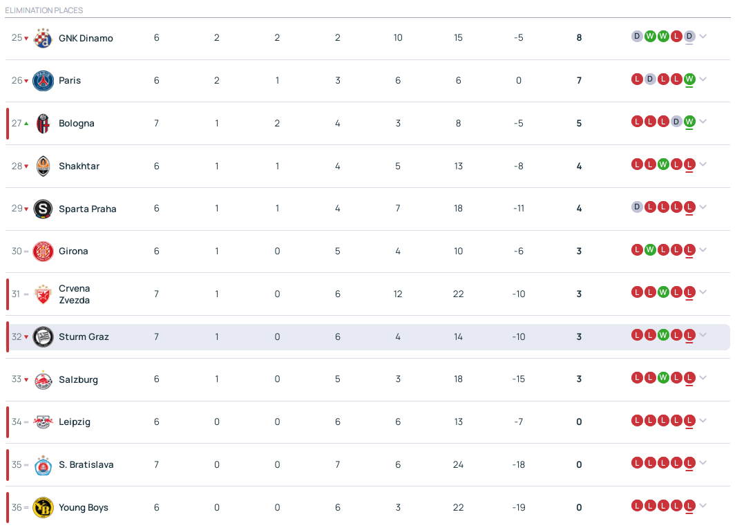Open the Sturm Graz team page

(x=84, y=337)
